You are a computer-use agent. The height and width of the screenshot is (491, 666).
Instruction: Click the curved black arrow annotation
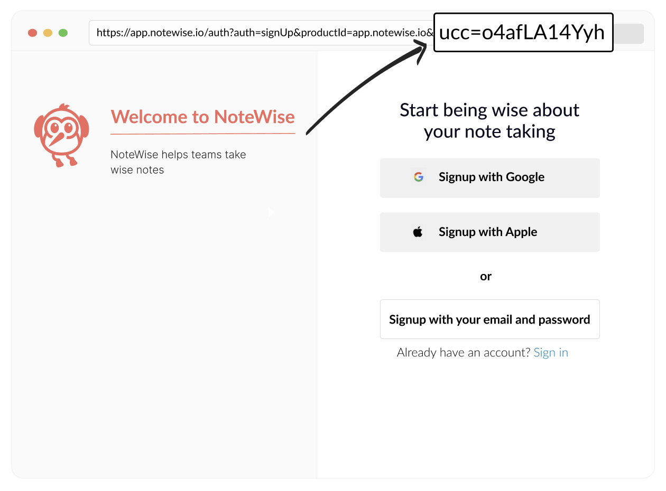(x=365, y=88)
